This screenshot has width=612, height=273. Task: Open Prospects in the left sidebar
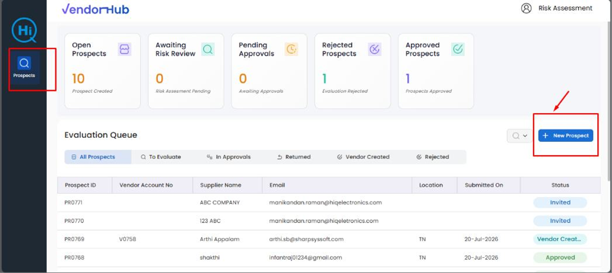pos(24,68)
